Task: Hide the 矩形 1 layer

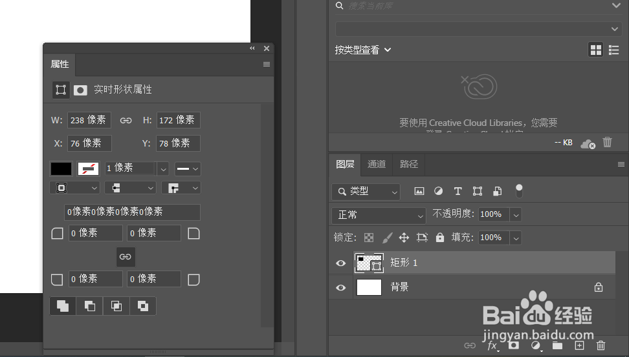Action: tap(340, 263)
